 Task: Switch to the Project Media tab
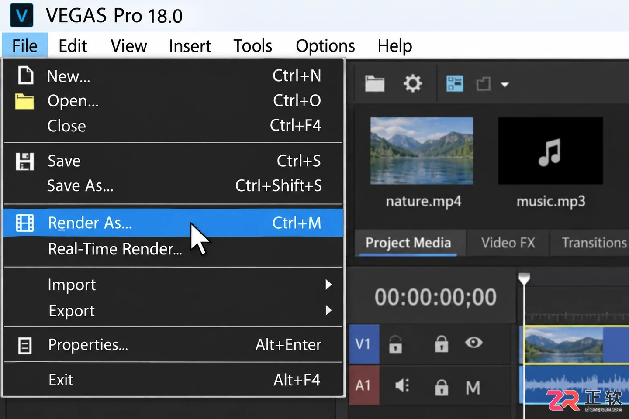pos(408,243)
